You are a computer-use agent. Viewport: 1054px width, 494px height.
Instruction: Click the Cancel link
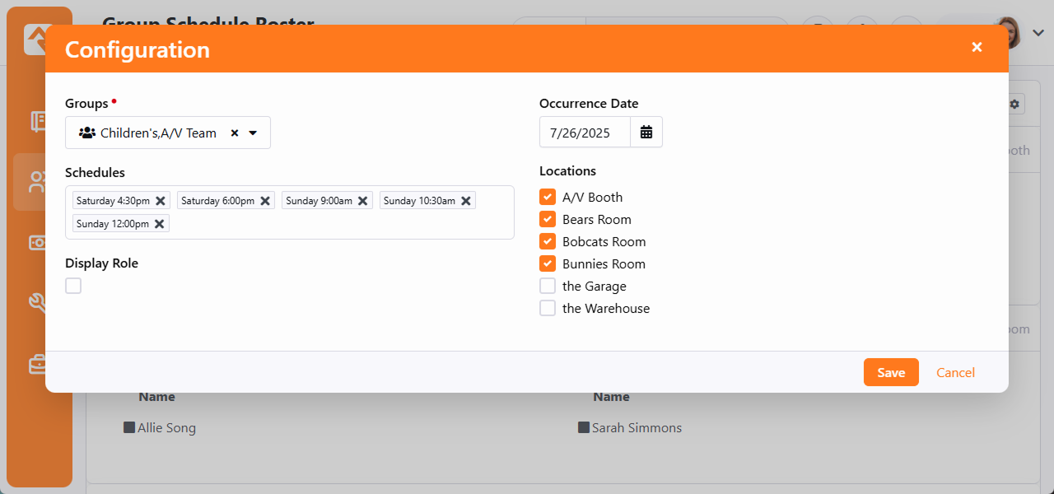[x=955, y=372]
